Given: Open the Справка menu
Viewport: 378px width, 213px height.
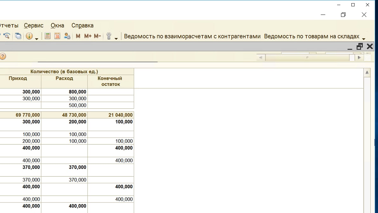Looking at the screenshot, I should coord(82,25).
